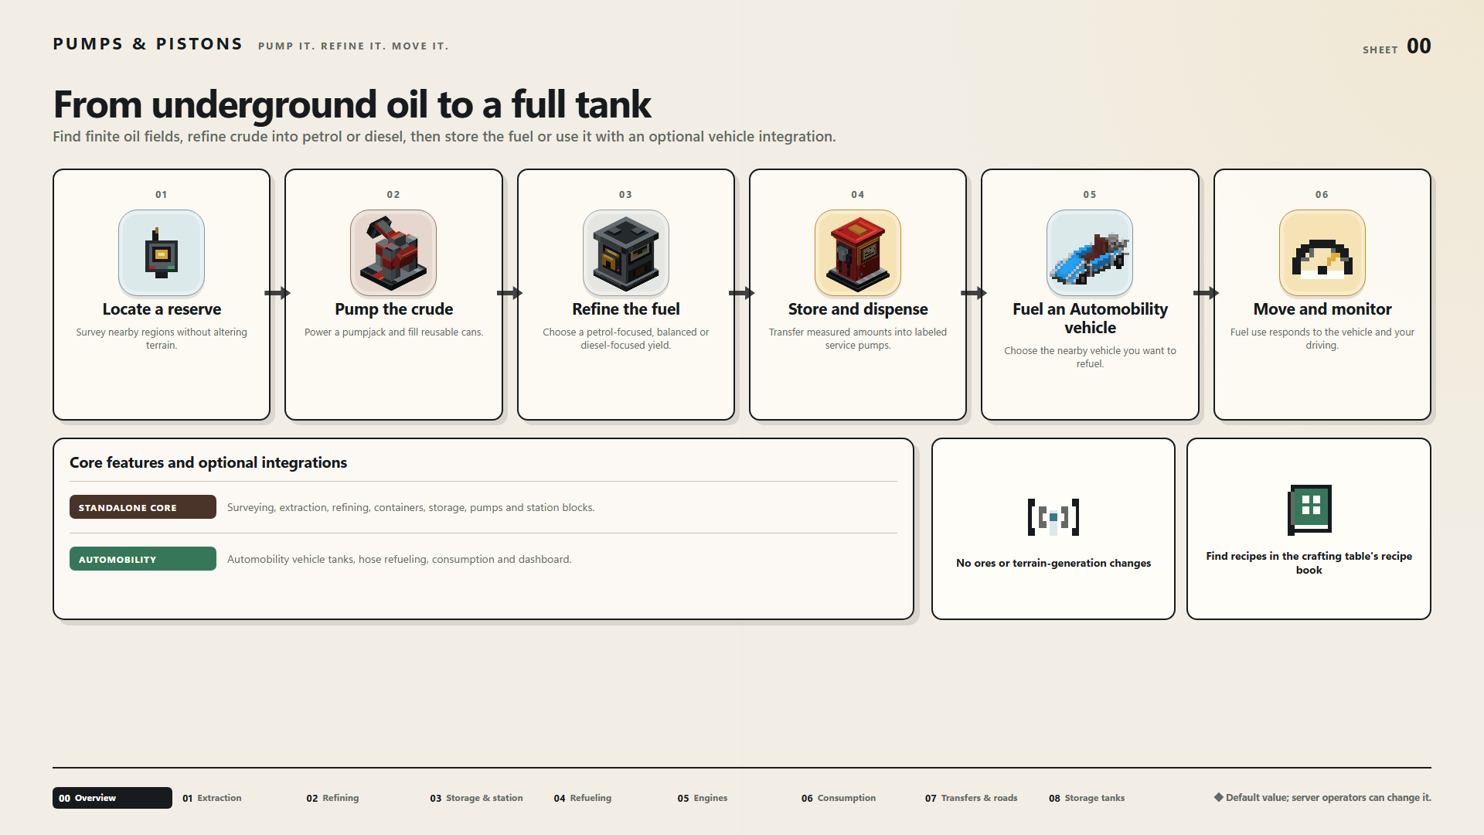This screenshot has width=1484, height=835.
Task: Click the STANDALONE CORE badge
Action: [x=143, y=507]
